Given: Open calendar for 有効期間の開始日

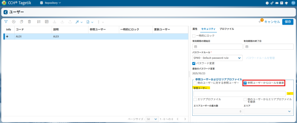Looking at the screenshot, I should 195,47.
